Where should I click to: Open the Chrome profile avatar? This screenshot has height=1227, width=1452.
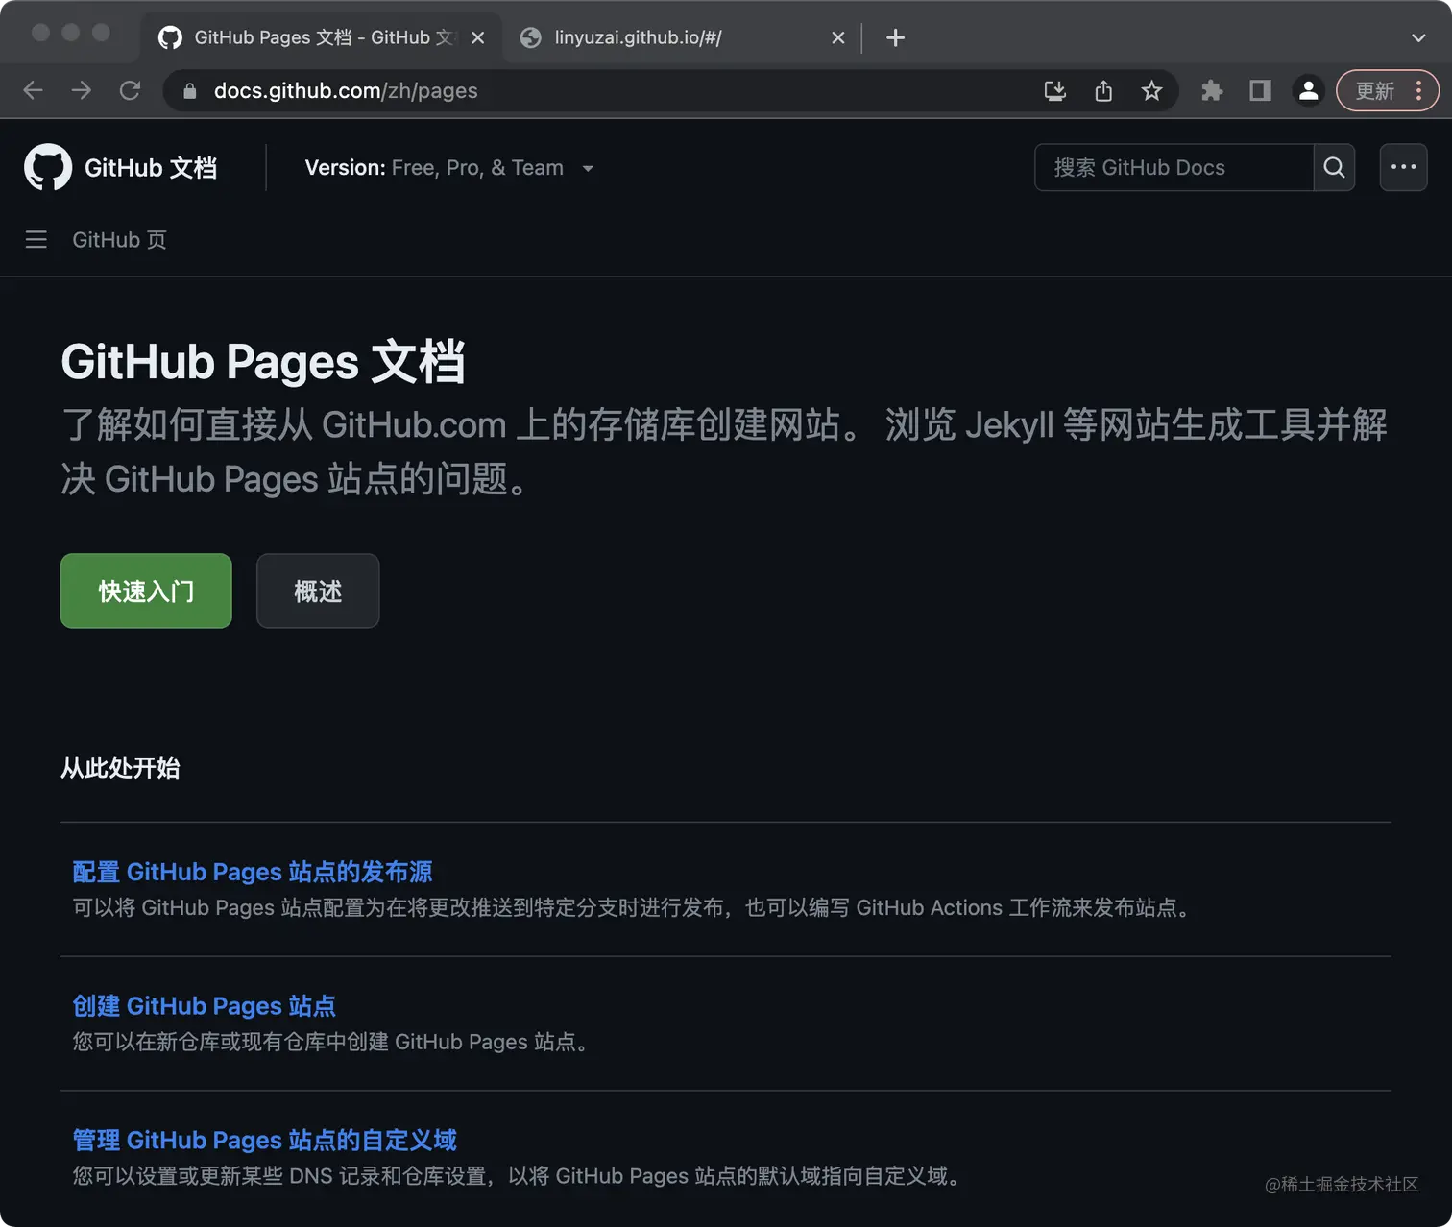pos(1308,91)
